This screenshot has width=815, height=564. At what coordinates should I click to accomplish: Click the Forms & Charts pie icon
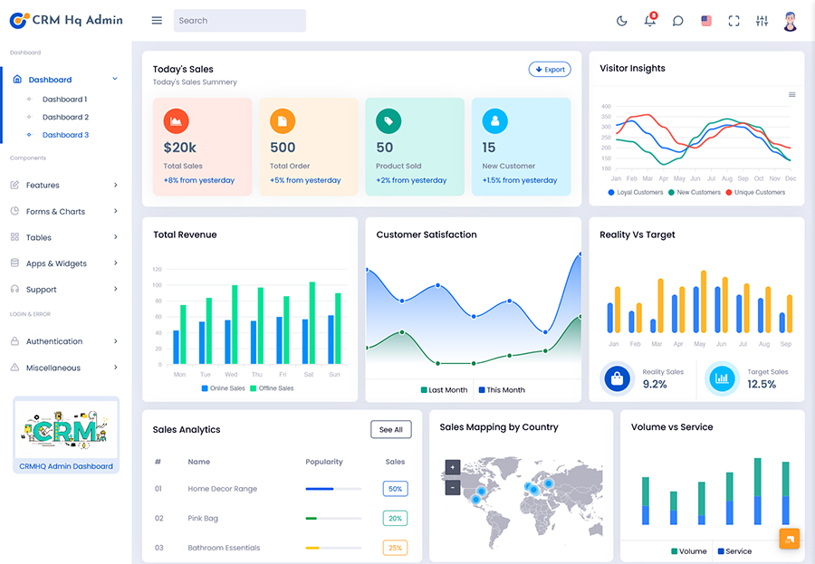(14, 211)
